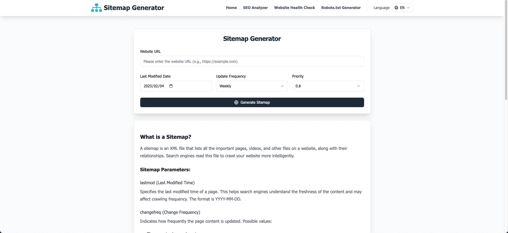Focus the Website URL input field
Screen dimensions: 508x233
pyautogui.click(x=252, y=61)
